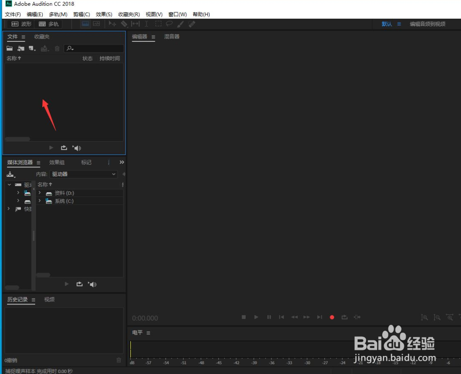Viewport: 461px width, 374px height.
Task: Open the 媒体浏览器 panel menu icon
Action: click(38, 163)
